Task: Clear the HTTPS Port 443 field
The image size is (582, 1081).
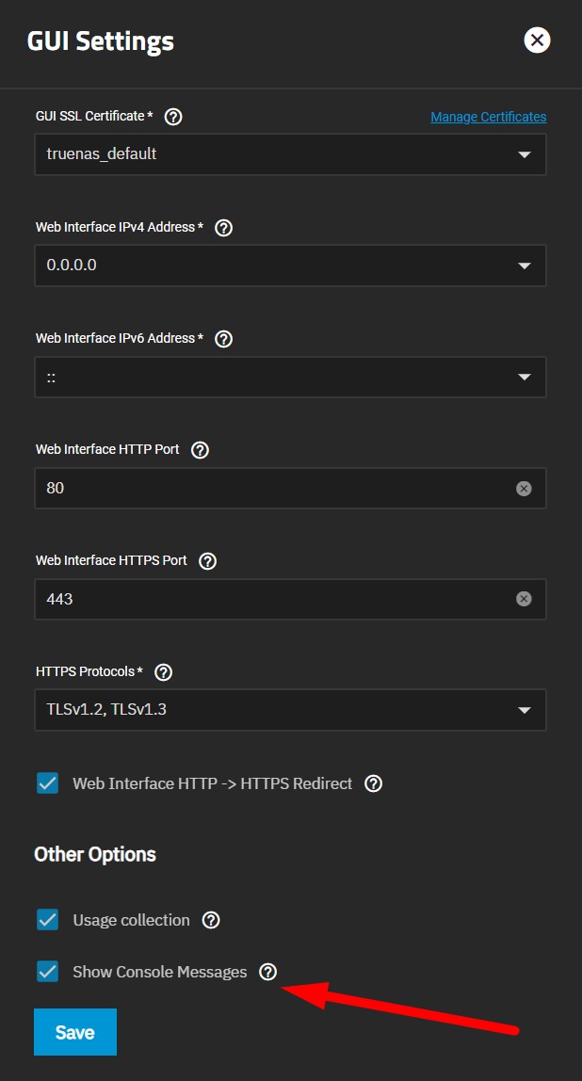Action: 524,599
